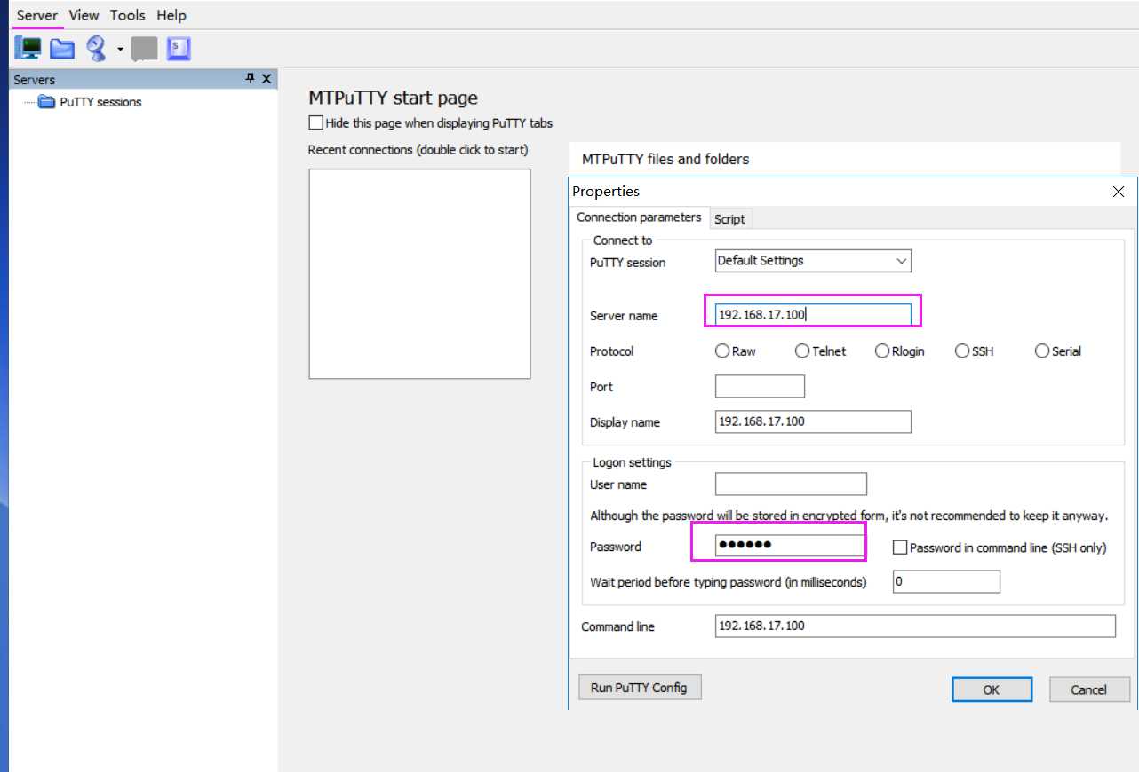The width and height of the screenshot is (1139, 772).
Task: Choose the Telnet protocol option
Action: 802,351
